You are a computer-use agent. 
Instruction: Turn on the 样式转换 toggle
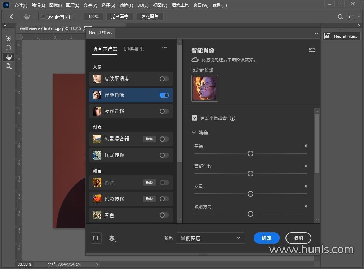pyautogui.click(x=164, y=155)
